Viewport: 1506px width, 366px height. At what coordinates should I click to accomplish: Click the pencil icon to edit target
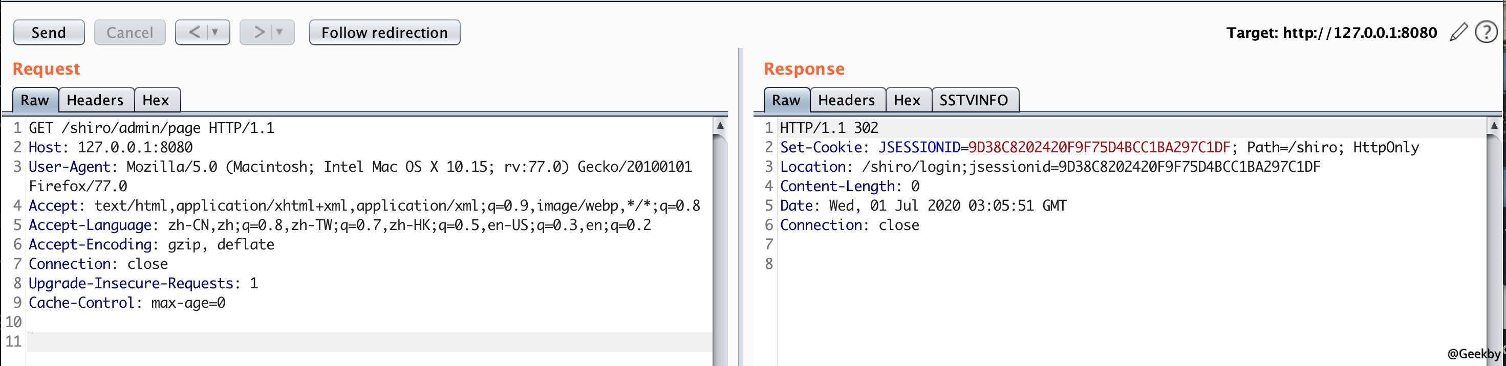tap(1458, 32)
